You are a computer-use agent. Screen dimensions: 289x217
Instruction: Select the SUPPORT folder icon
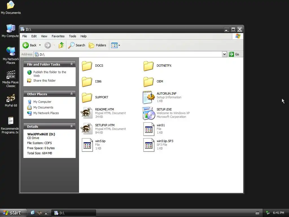click(x=87, y=97)
